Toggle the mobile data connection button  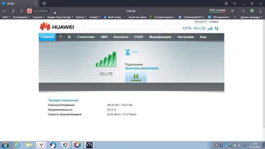136,77
